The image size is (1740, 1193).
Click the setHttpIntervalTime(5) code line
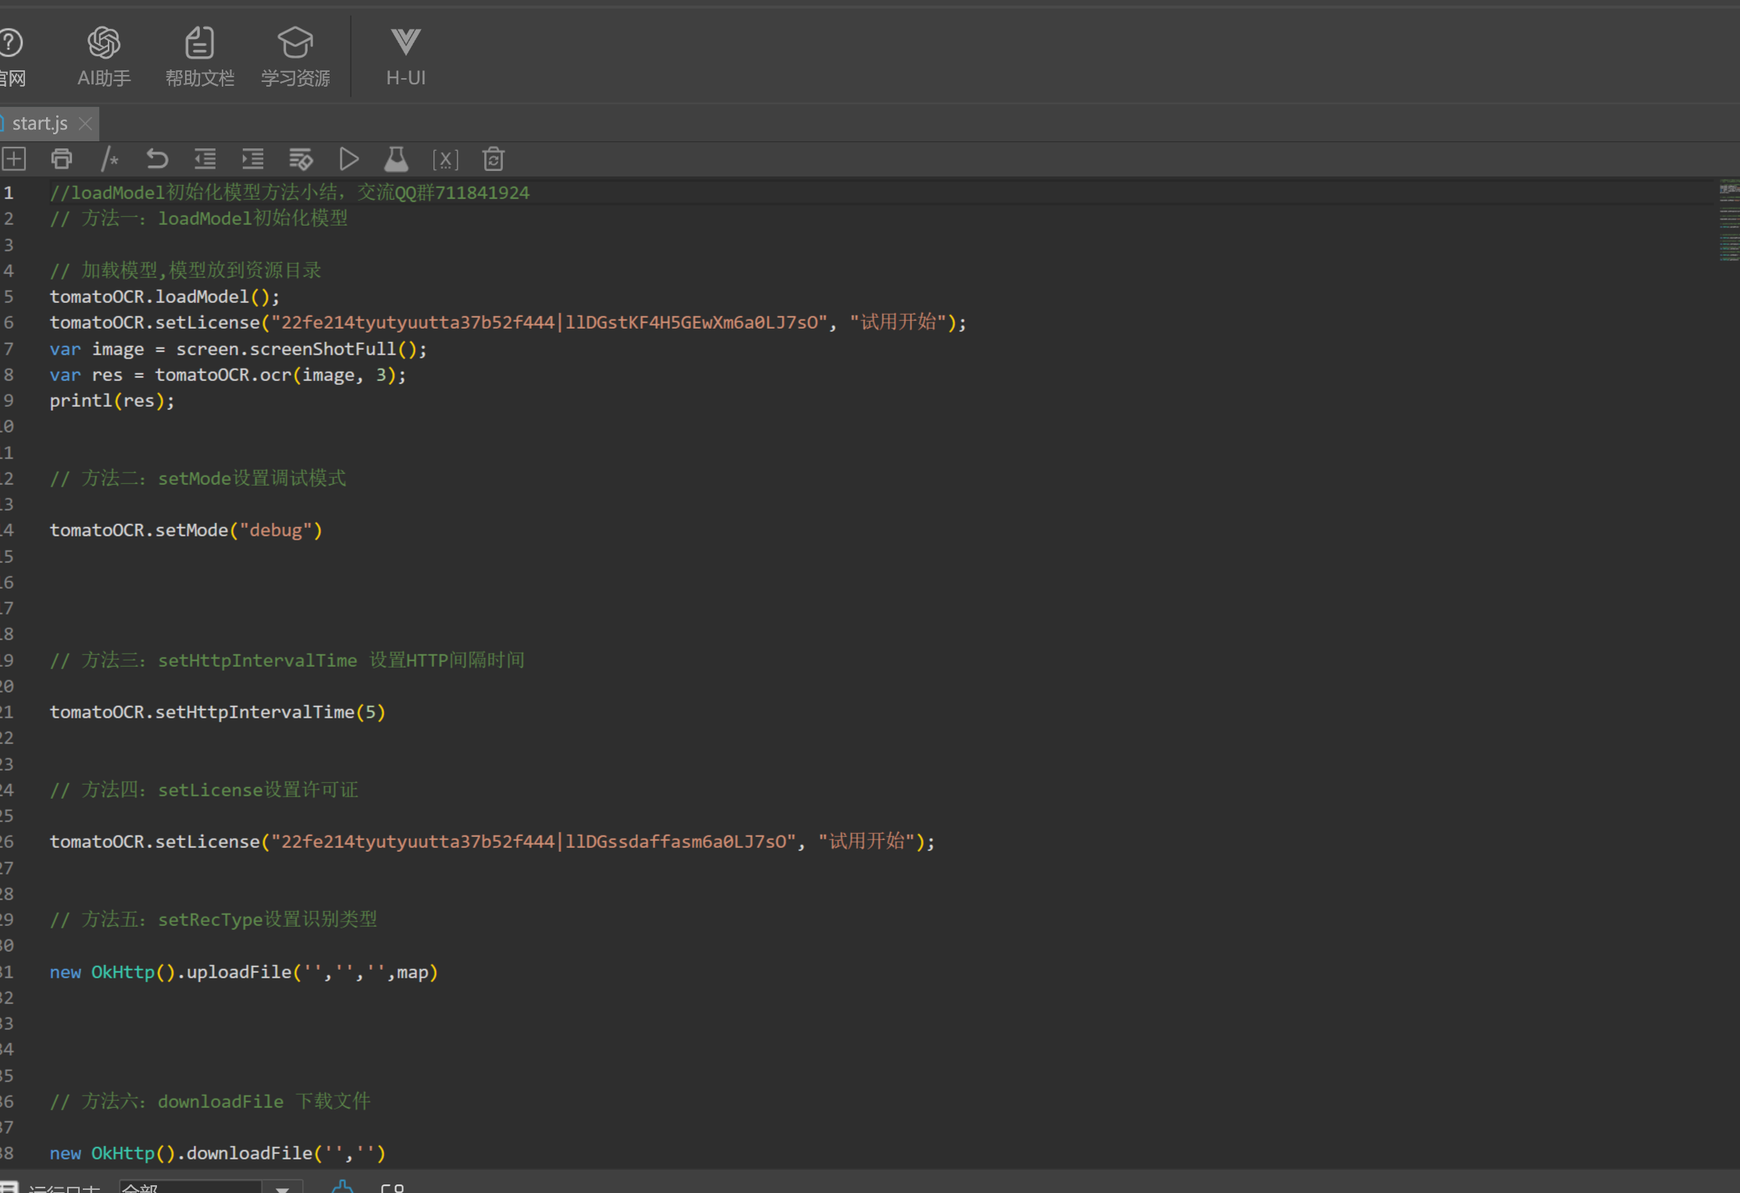[218, 712]
